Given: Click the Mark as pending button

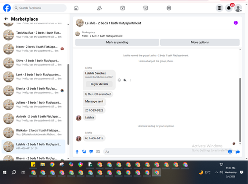Looking at the screenshot, I should [117, 42].
